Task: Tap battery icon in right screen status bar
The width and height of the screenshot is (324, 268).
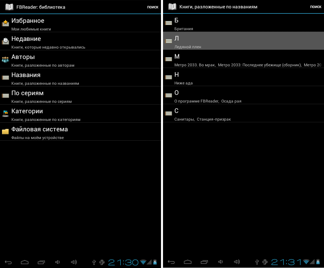Action: (x=318, y=262)
